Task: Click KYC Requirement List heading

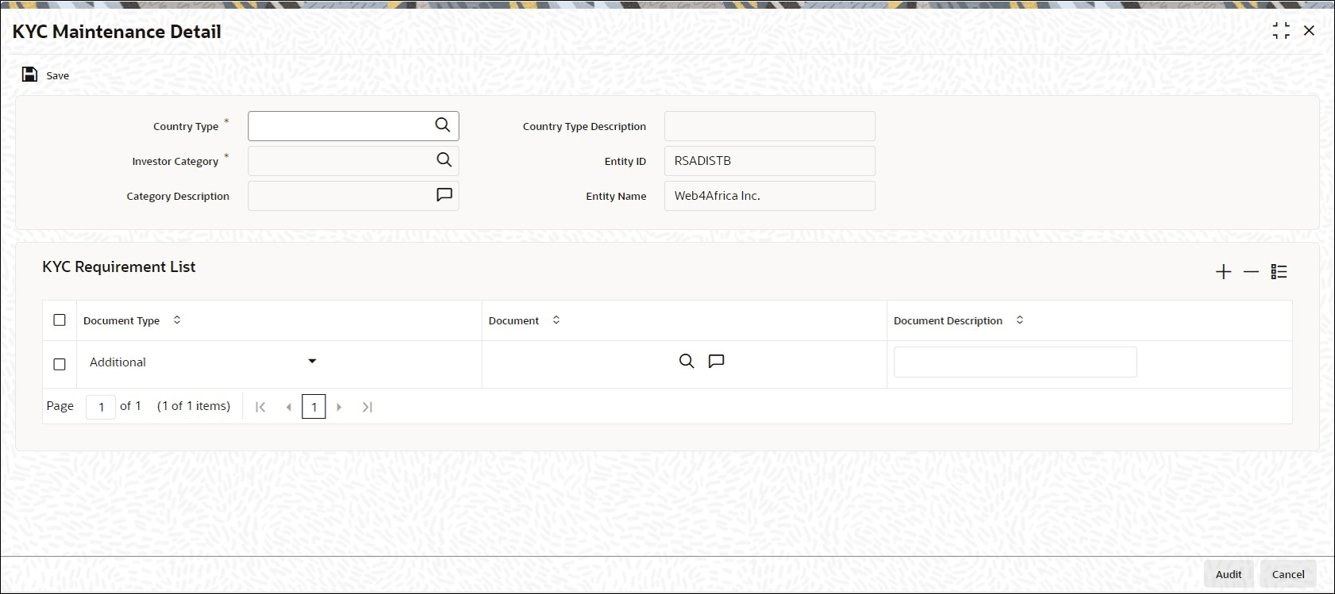Action: [119, 267]
